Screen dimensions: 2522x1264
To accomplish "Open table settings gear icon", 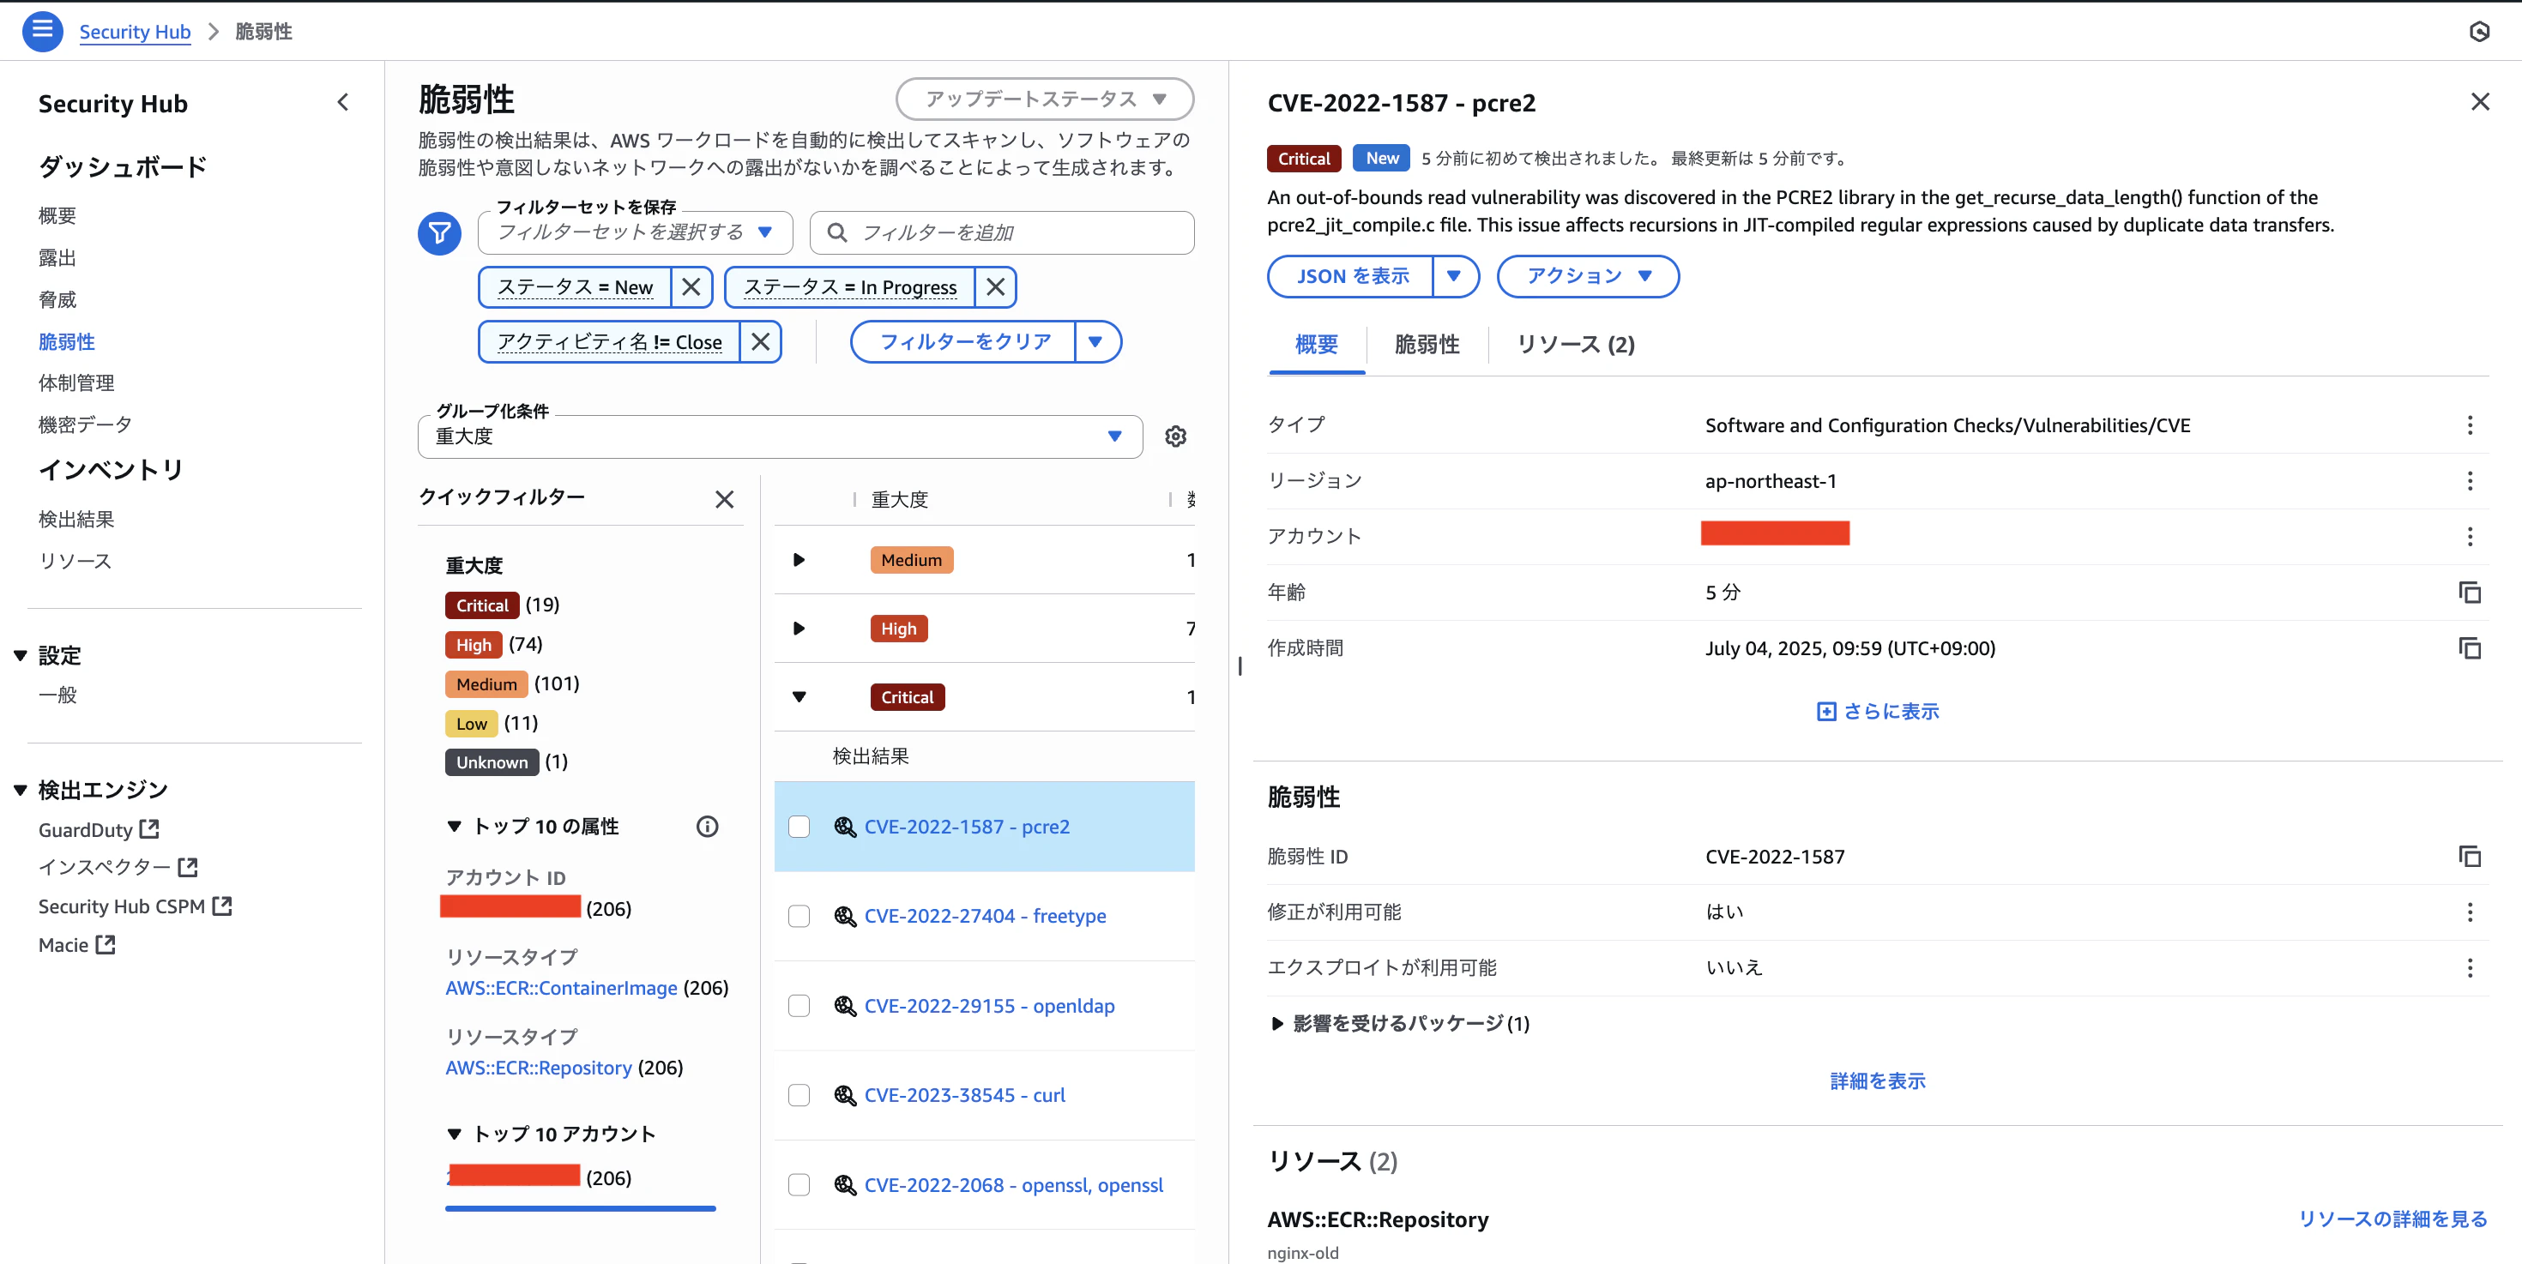I will pos(1176,436).
